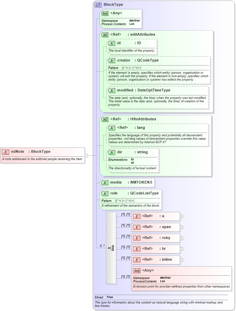Select the edNote description text

(43, 159)
